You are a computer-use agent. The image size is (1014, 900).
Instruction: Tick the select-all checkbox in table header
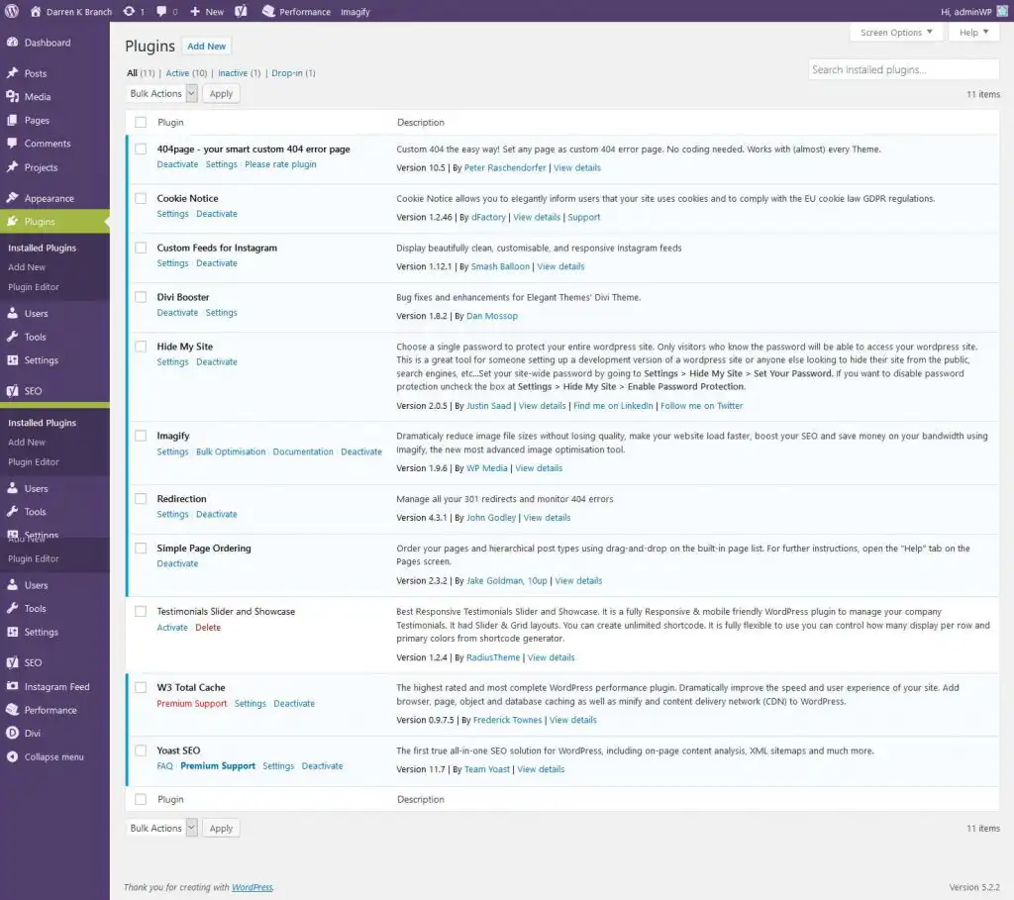pos(141,122)
